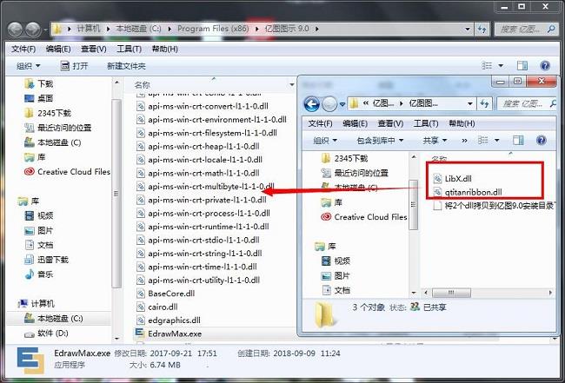565x383 pixels.
Task: Select 迅雷下载 in the main window sidebar
Action: [46, 260]
